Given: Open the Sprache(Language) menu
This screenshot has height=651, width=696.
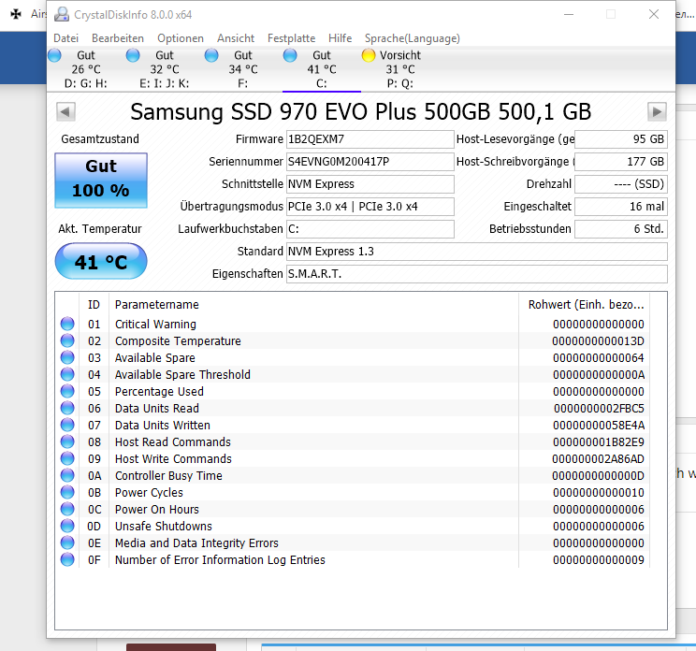Looking at the screenshot, I should tap(412, 38).
